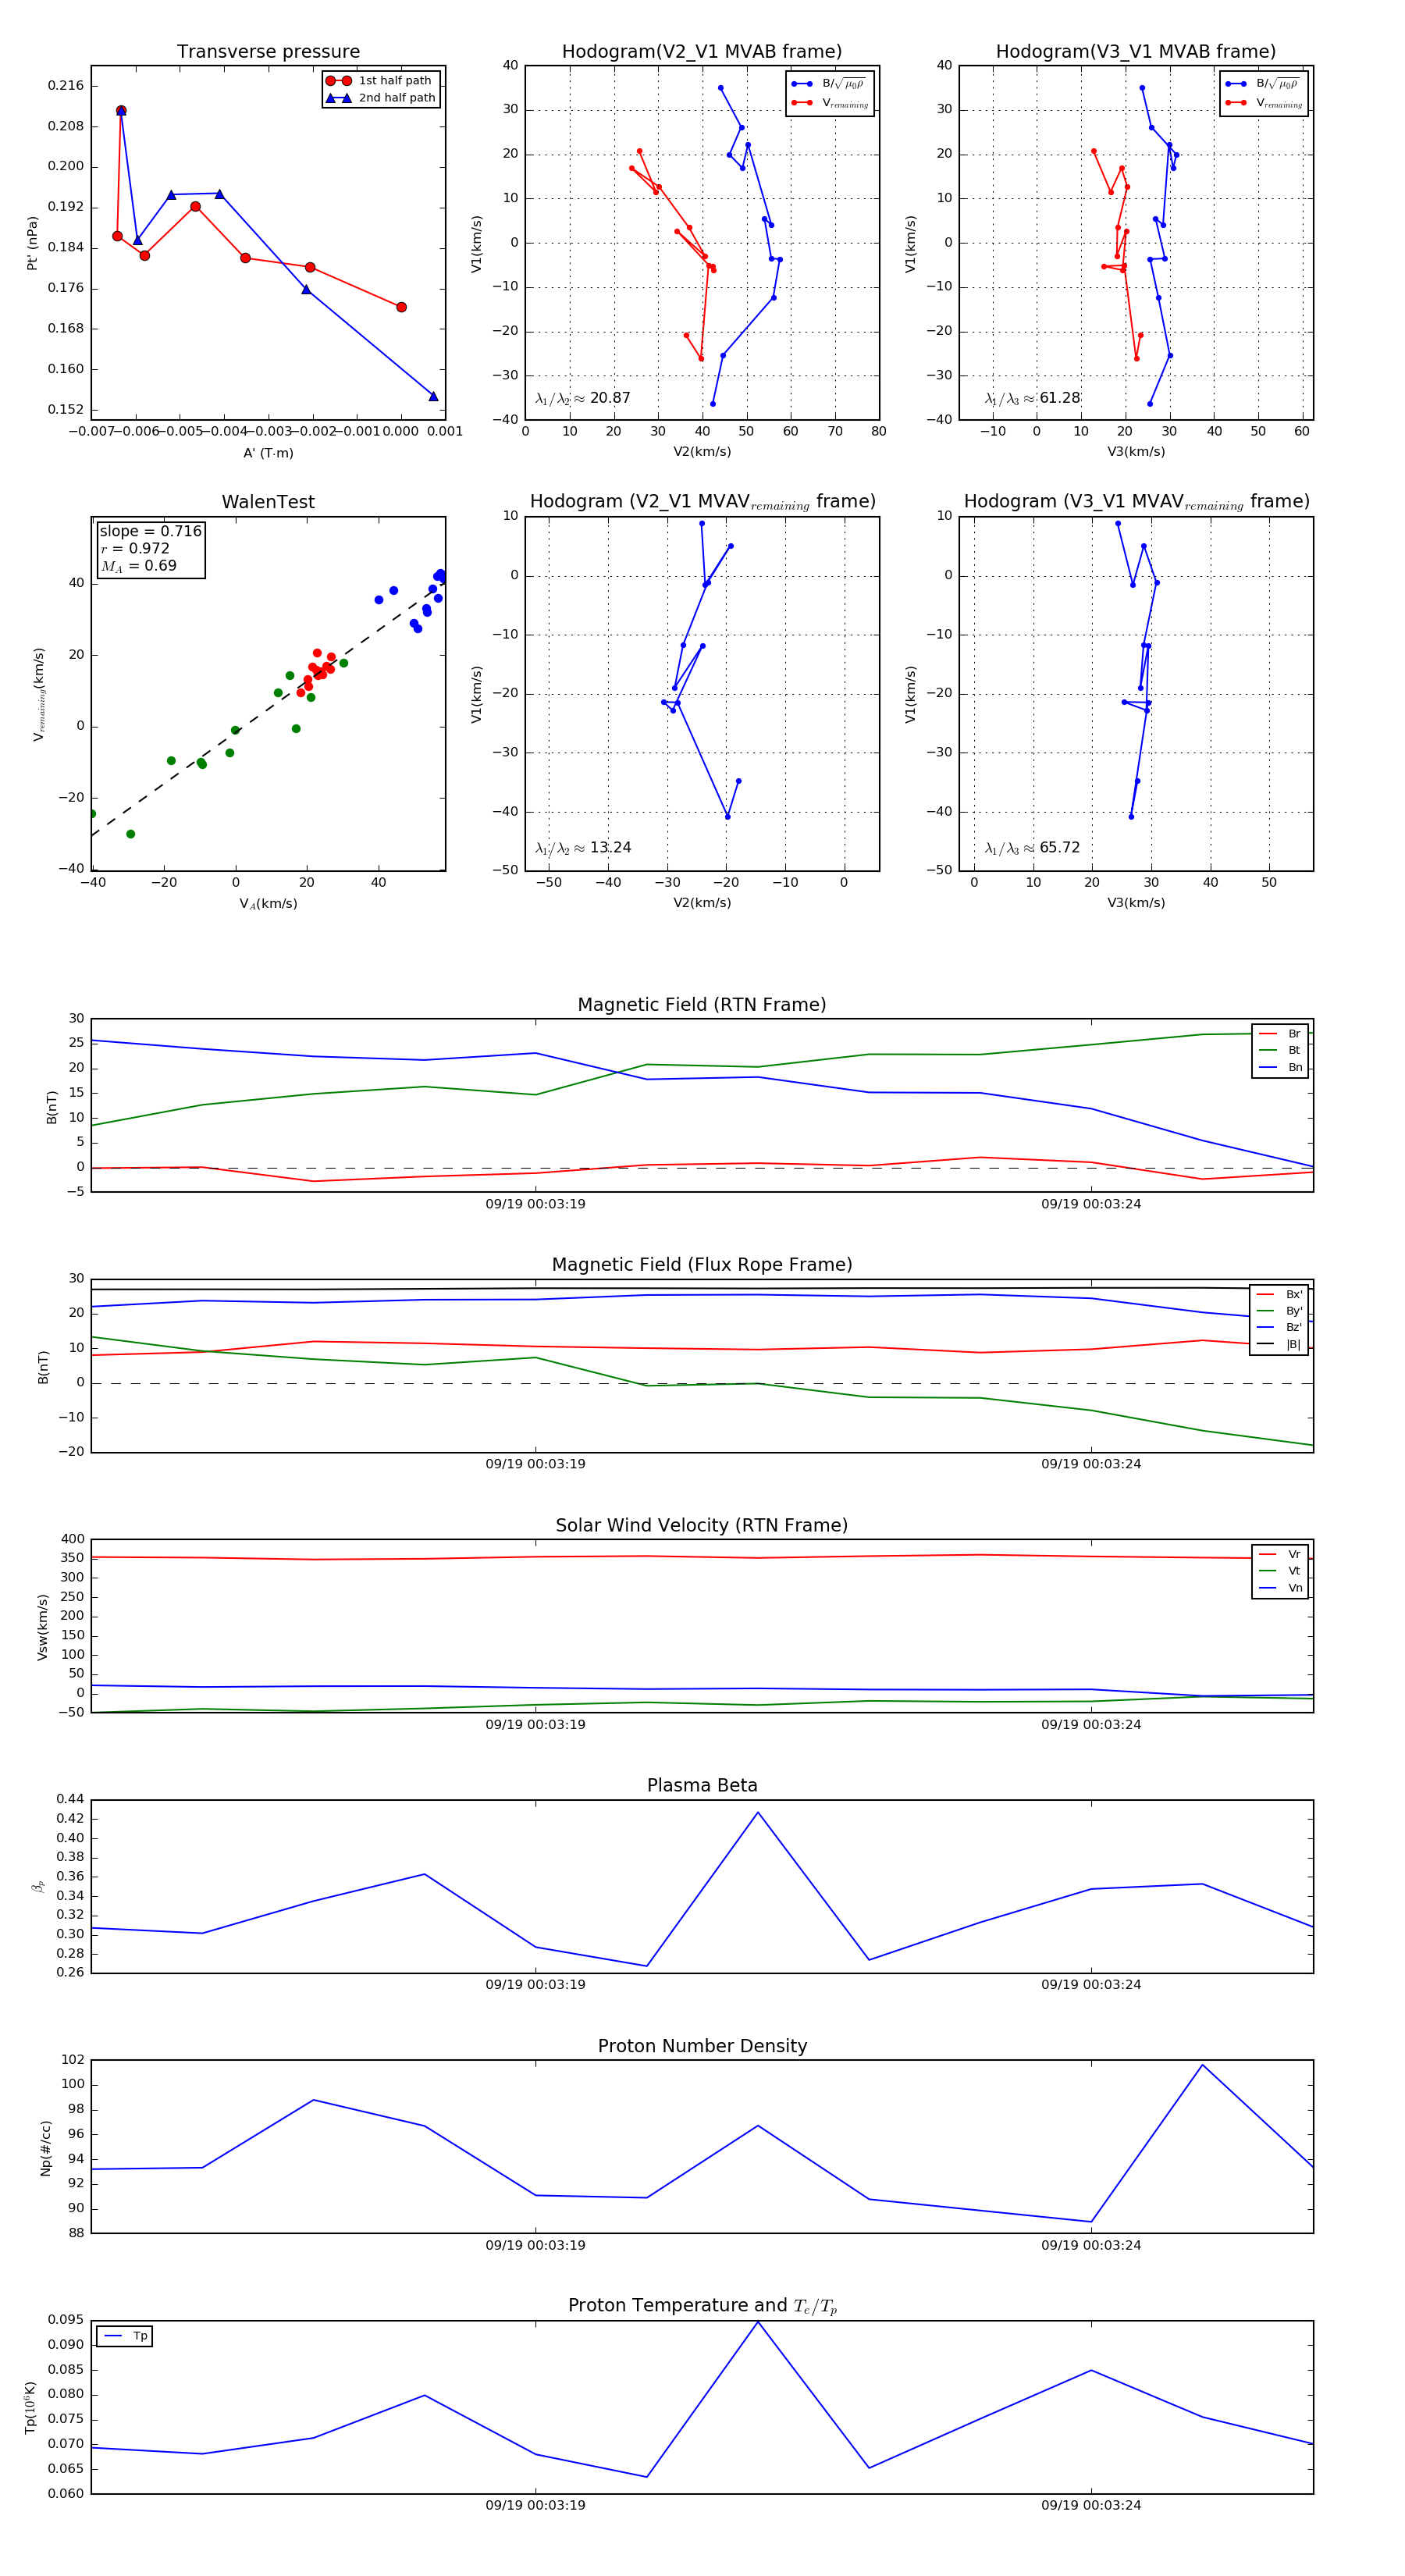Click the '09/19 00:03:24' tick label under Proton Number Density

pos(1091,2245)
